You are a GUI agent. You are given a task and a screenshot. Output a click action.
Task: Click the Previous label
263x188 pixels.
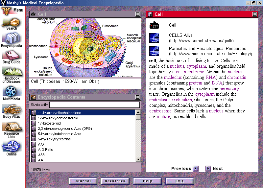(x=181, y=169)
